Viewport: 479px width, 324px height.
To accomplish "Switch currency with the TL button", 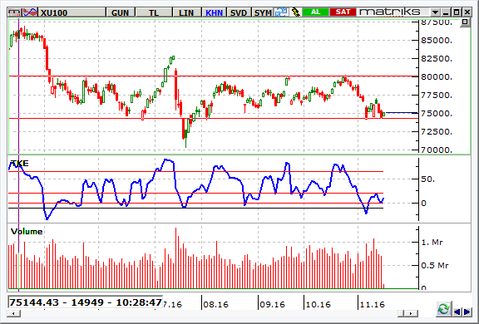I will point(154,12).
